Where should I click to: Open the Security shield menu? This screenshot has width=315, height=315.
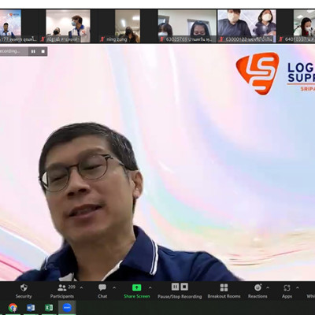click(x=24, y=291)
